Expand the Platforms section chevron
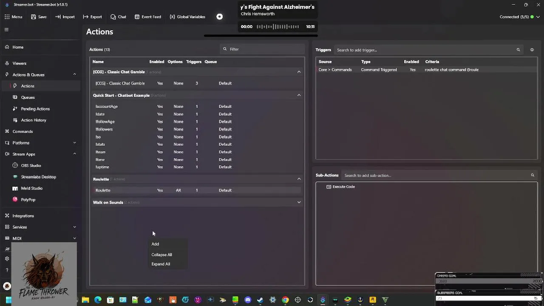 click(x=74, y=143)
